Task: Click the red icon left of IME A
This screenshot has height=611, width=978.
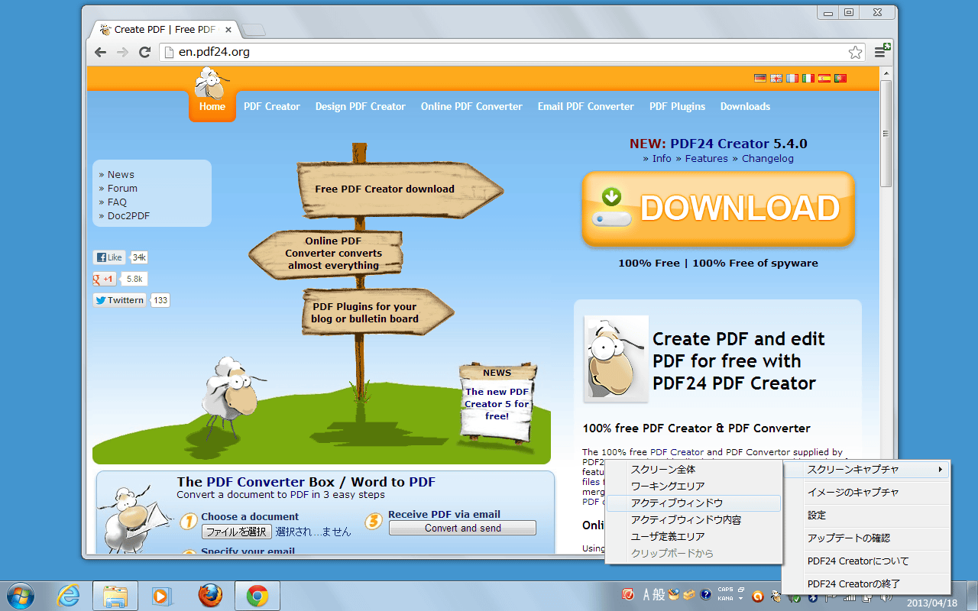Action: 628,594
